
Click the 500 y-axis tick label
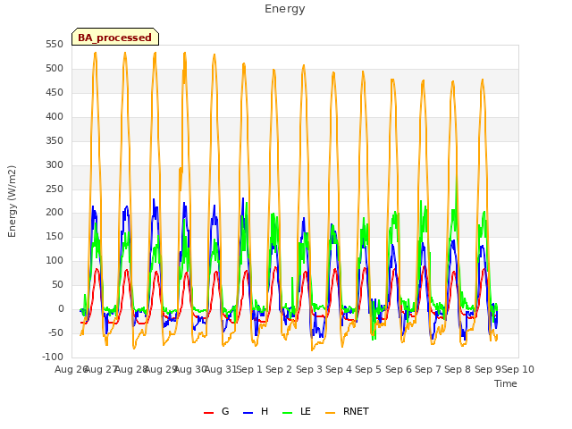[55, 69]
